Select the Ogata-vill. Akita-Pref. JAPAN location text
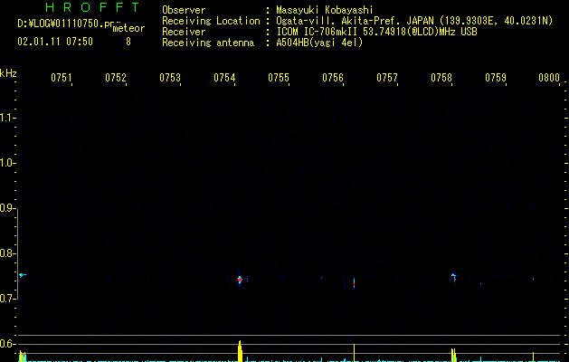The width and height of the screenshot is (569, 362). click(x=414, y=21)
